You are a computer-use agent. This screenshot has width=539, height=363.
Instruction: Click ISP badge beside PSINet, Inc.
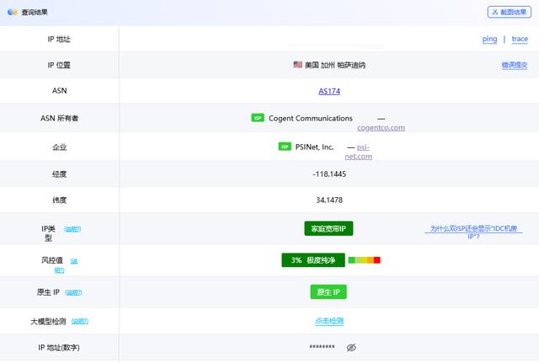pos(285,147)
